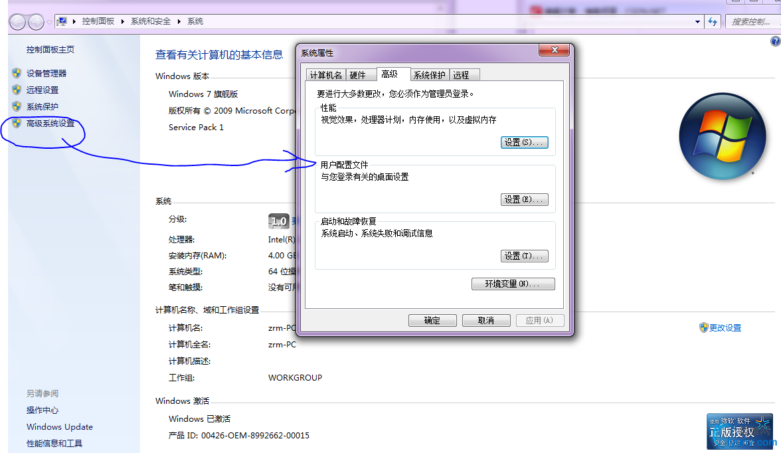Image resolution: width=781 pixels, height=453 pixels.
Task: Click the product ID 00426-OEM-8992662-00015 text
Action: click(239, 435)
